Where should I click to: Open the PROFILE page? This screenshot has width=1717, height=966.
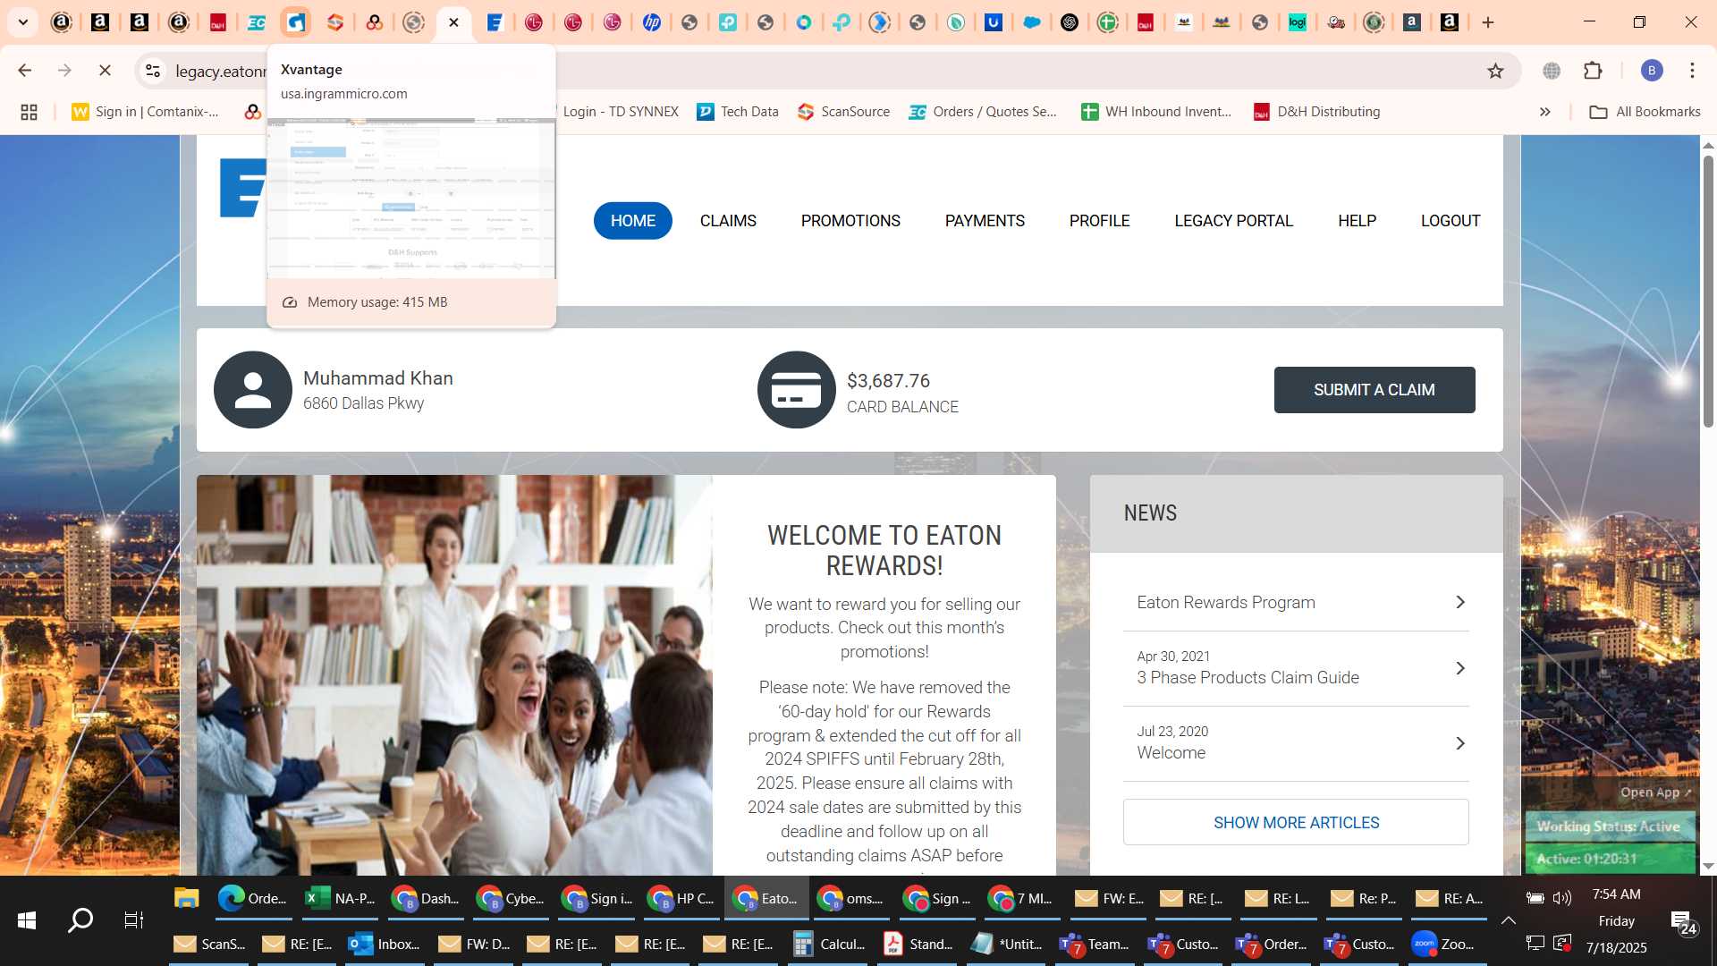pyautogui.click(x=1099, y=221)
